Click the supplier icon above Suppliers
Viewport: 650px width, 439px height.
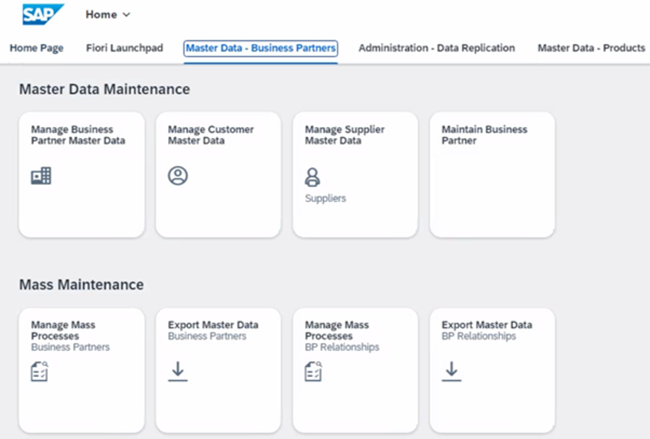click(x=312, y=177)
